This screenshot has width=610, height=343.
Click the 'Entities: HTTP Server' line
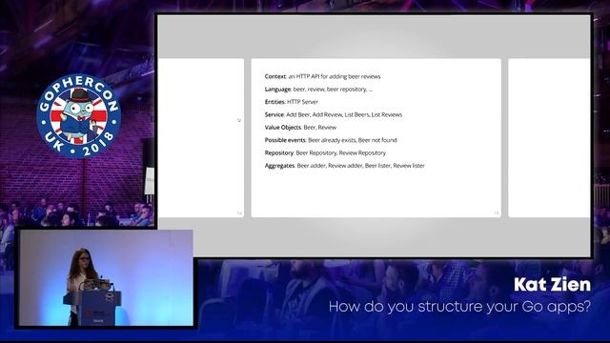tap(291, 102)
